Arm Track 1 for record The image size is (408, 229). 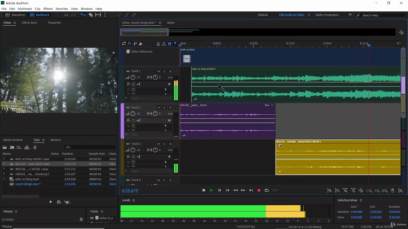click(x=170, y=71)
